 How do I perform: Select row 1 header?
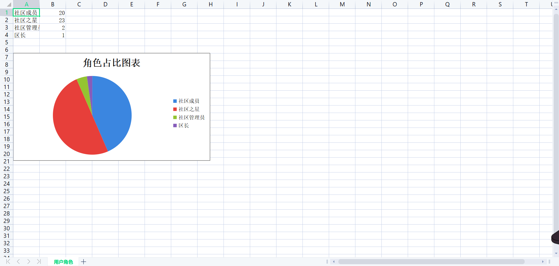(6, 12)
